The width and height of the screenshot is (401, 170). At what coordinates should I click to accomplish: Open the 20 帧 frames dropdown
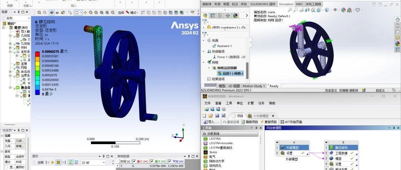point(104,162)
